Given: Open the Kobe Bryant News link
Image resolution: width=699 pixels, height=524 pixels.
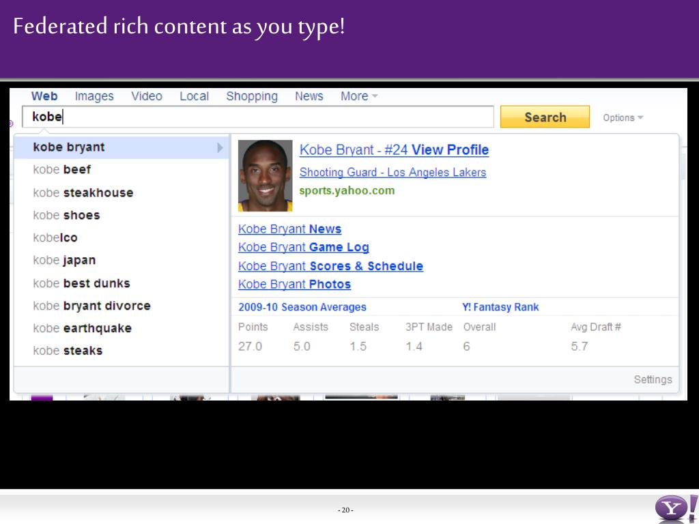Looking at the screenshot, I should click(289, 229).
